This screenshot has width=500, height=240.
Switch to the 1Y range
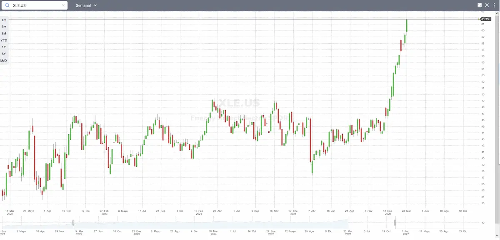click(x=4, y=47)
